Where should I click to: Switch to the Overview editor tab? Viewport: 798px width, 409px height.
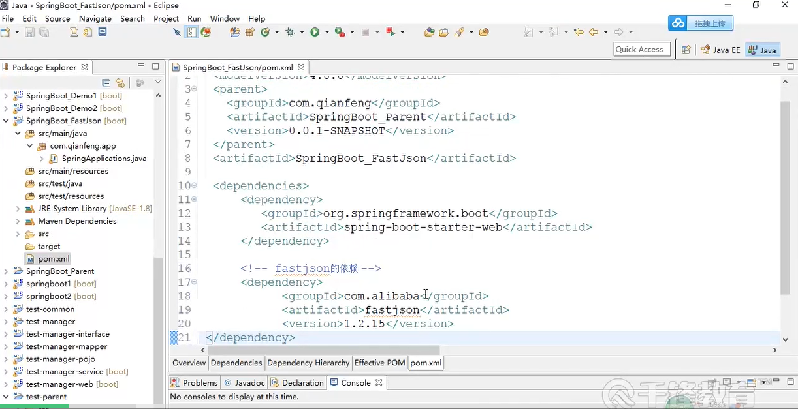tap(189, 363)
